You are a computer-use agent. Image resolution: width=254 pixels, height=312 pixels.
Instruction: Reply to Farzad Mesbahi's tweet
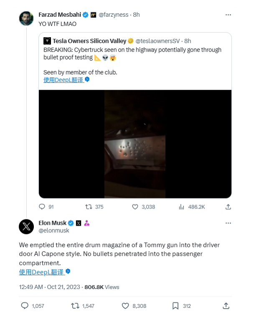[42, 207]
